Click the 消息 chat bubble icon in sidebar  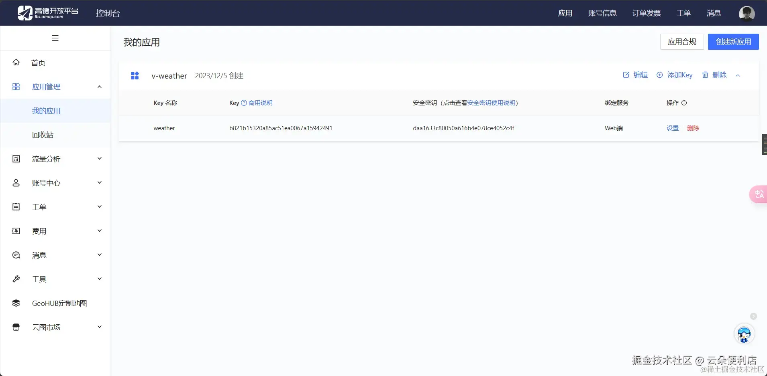[x=16, y=255]
